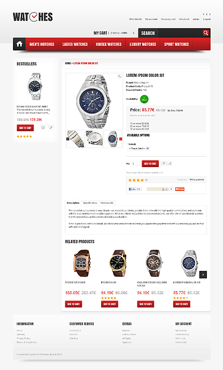Select the watch clasp thumbnail image

(x=76, y=139)
